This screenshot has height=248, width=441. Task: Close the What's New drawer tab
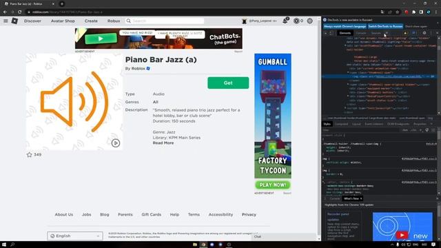(x=361, y=198)
